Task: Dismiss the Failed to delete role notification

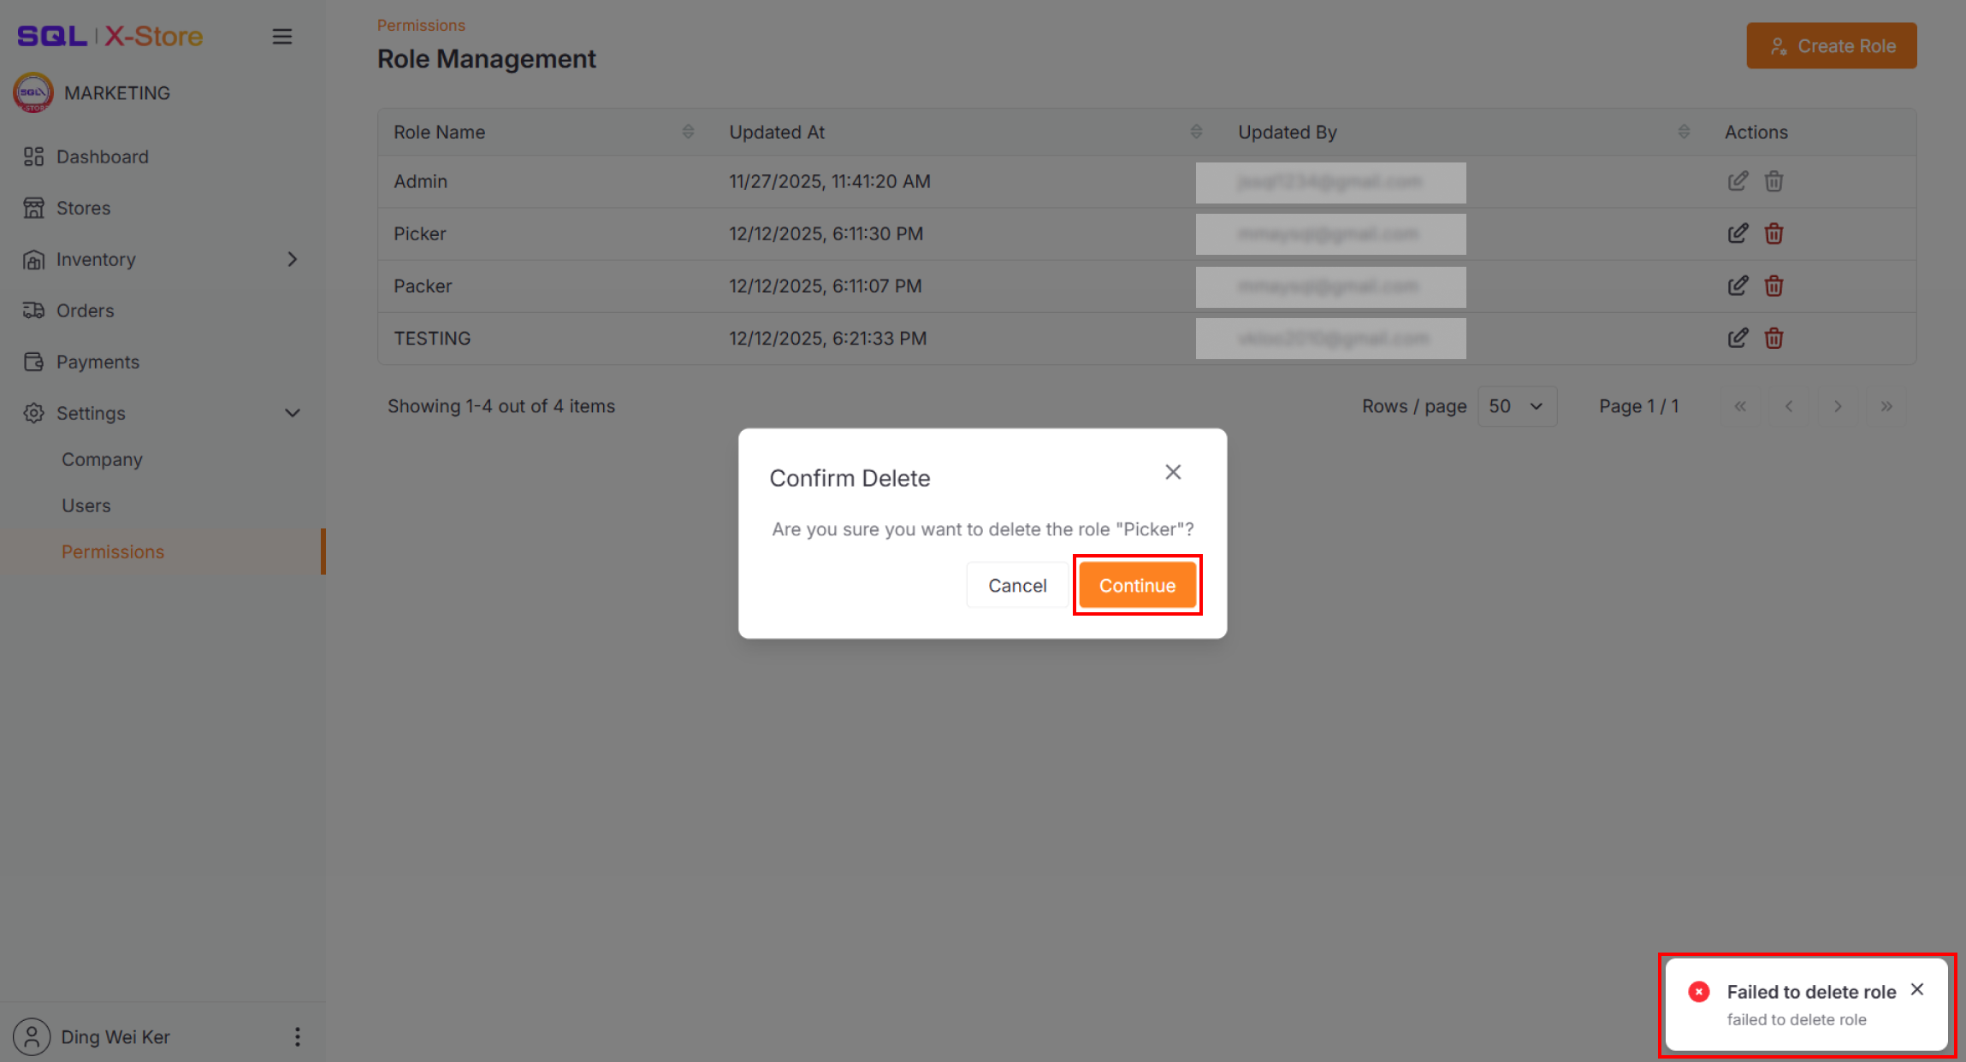Action: [x=1916, y=989]
